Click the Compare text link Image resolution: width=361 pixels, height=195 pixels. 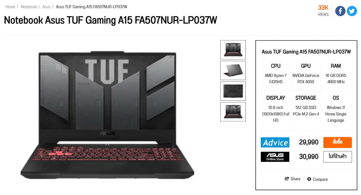coord(320,179)
